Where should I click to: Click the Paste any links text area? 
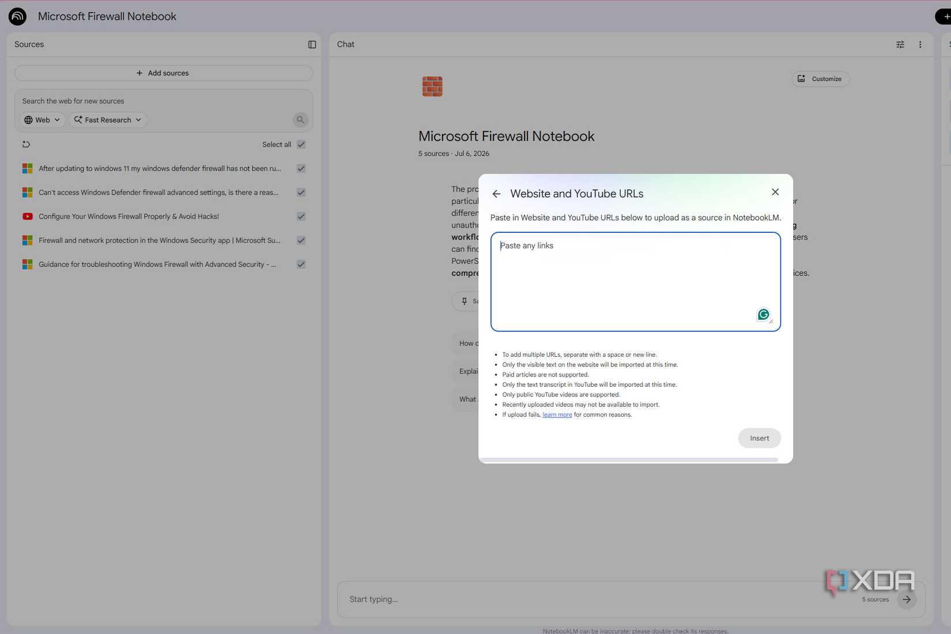click(x=636, y=282)
